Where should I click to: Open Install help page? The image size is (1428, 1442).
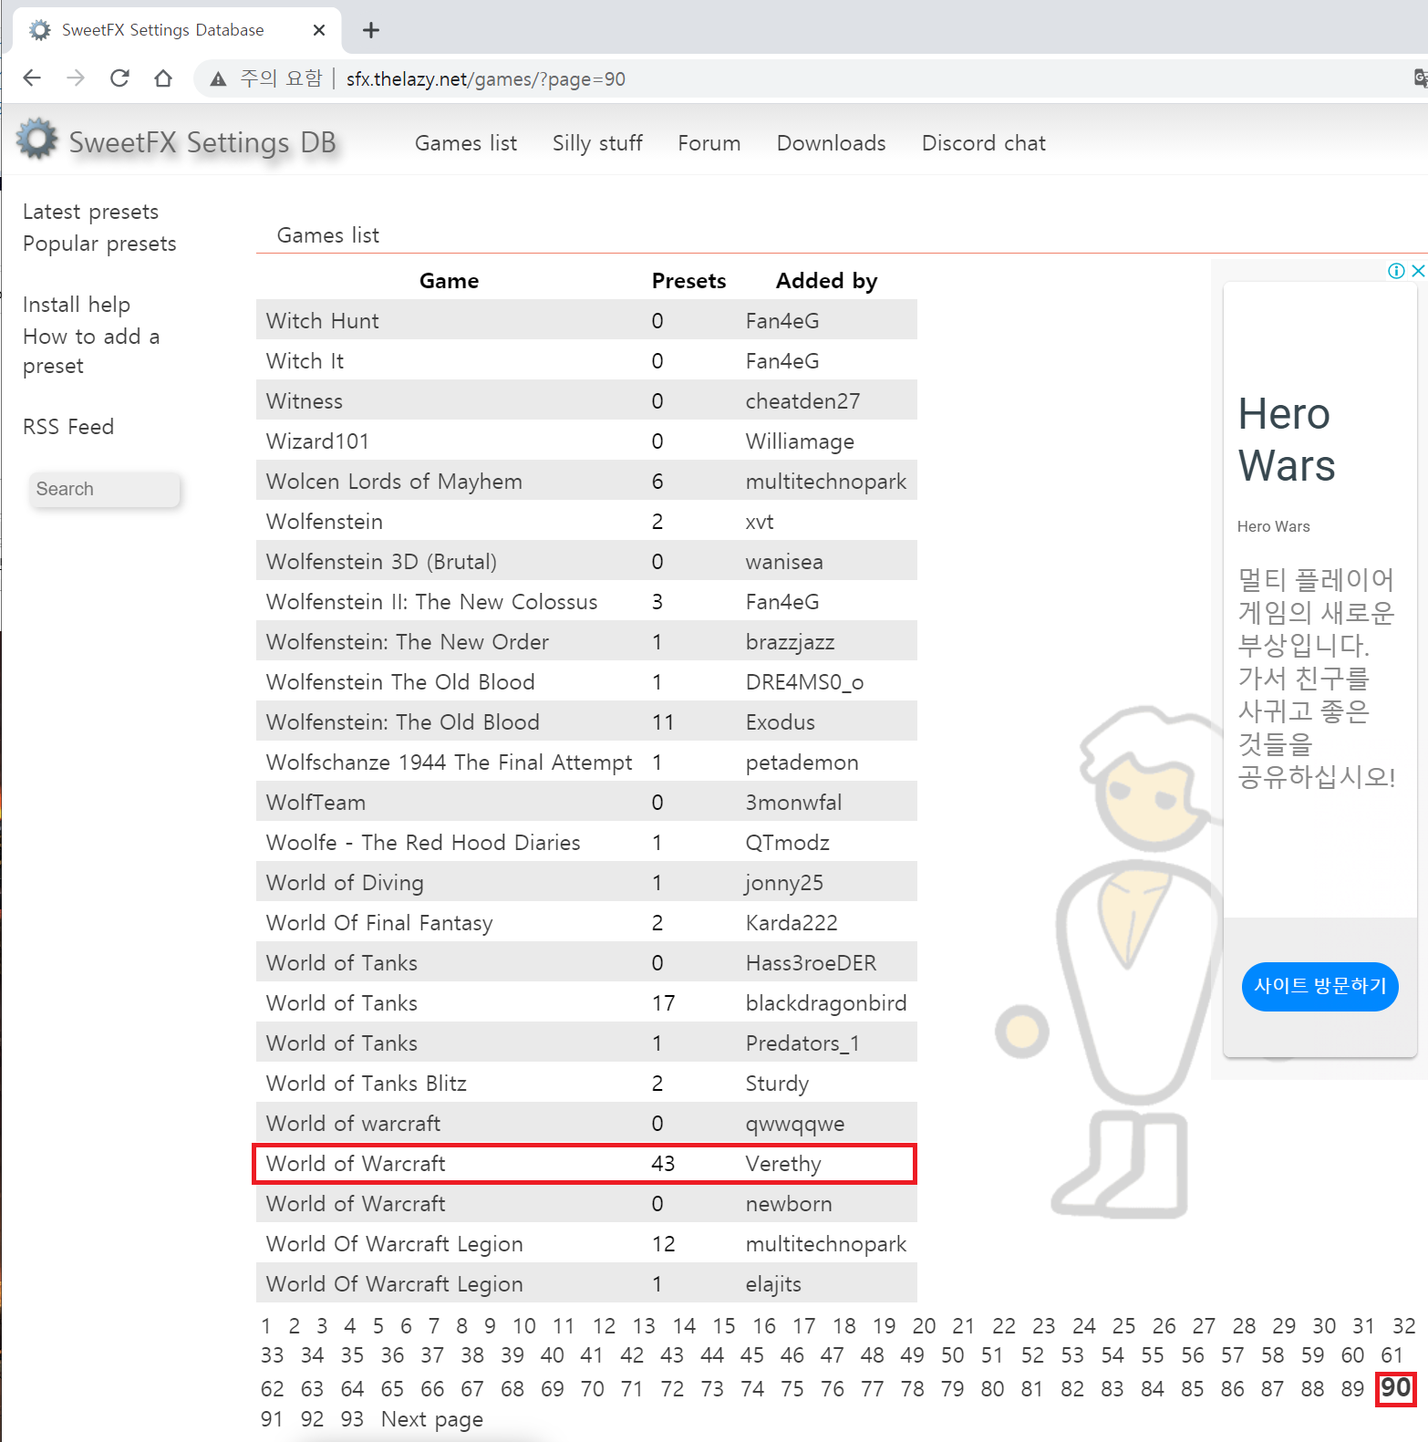pos(77,305)
